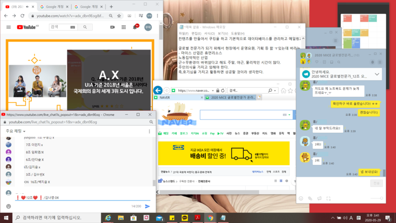
Task: Open YouTube notifications bell
Action: 135,27
